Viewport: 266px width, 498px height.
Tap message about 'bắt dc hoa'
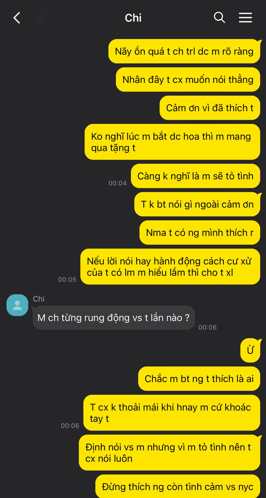point(172,142)
